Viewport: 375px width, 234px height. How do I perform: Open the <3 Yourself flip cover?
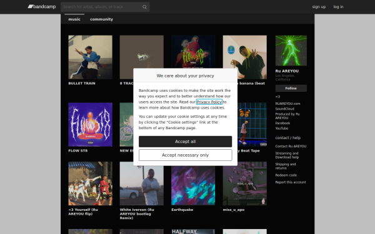90,183
